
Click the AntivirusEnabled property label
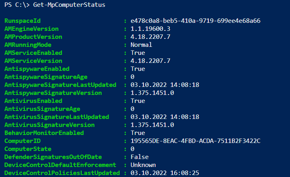coord(33,101)
